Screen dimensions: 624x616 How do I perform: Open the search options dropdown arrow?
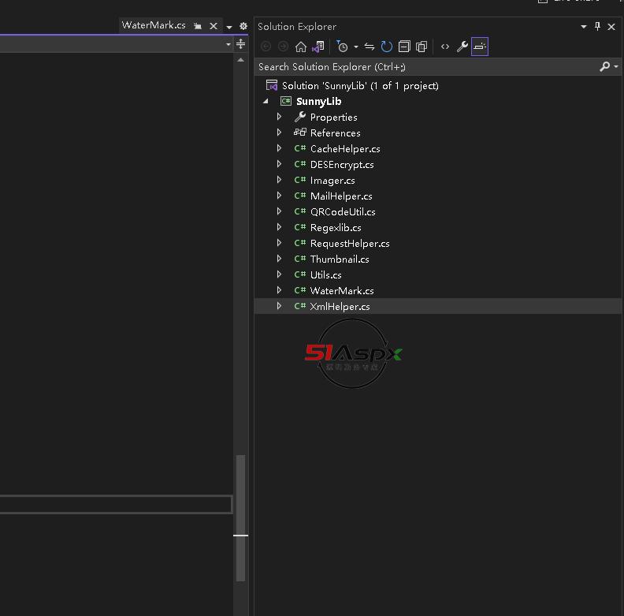pyautogui.click(x=615, y=66)
